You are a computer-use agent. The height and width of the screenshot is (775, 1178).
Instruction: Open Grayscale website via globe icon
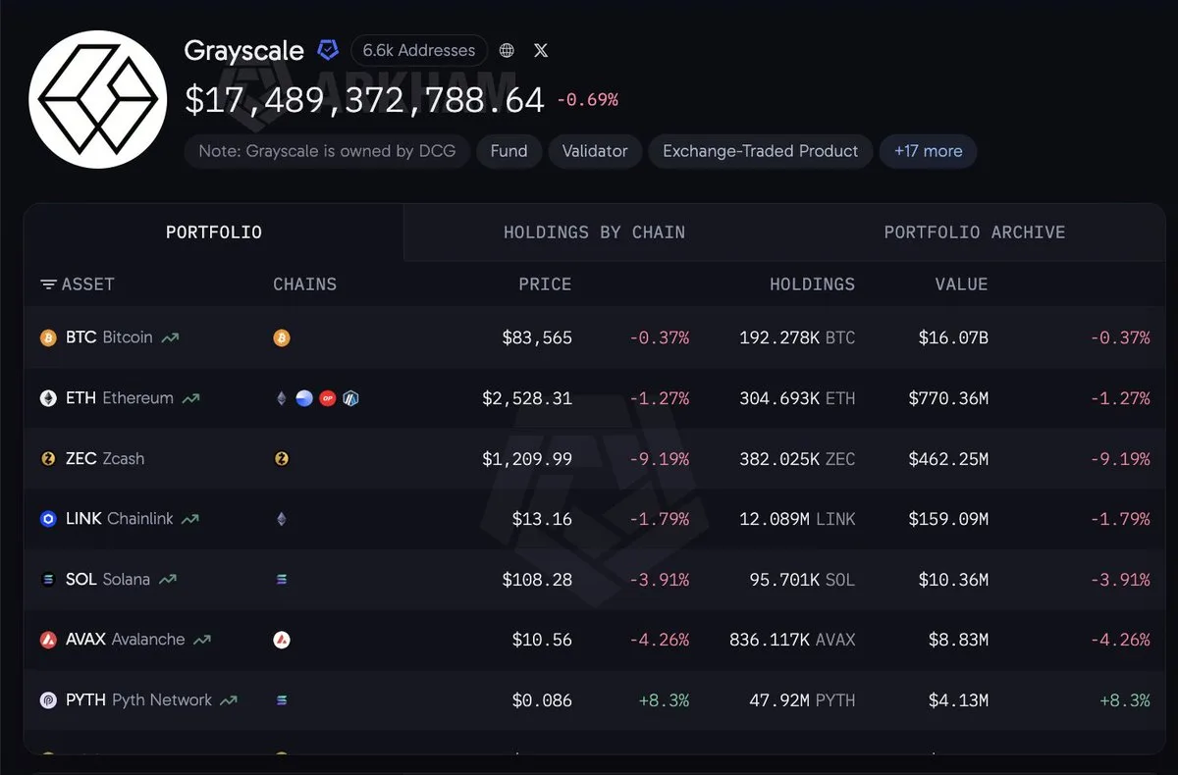tap(507, 51)
